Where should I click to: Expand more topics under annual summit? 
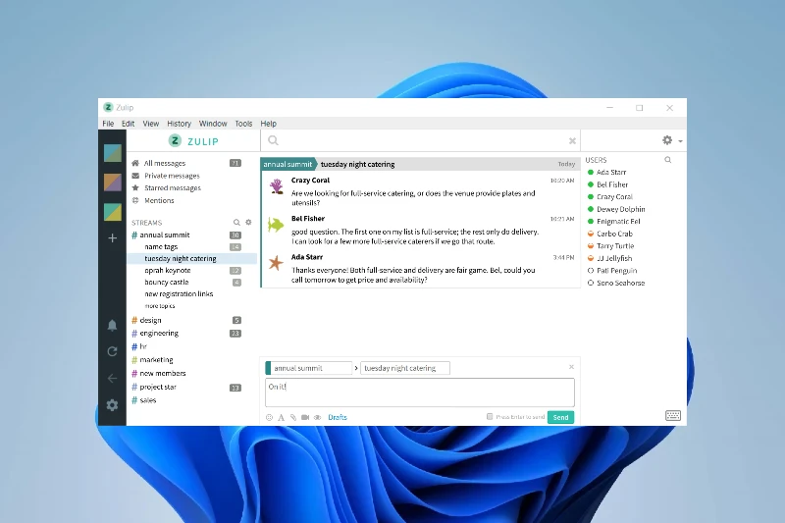pyautogui.click(x=160, y=306)
